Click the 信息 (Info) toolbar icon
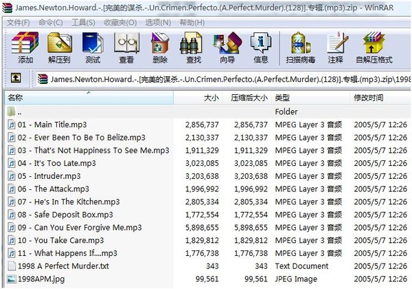The height and width of the screenshot is (289, 412). [261, 48]
